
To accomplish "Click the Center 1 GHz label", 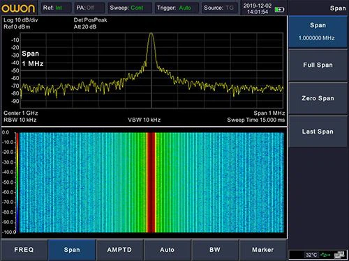I will 21,113.
